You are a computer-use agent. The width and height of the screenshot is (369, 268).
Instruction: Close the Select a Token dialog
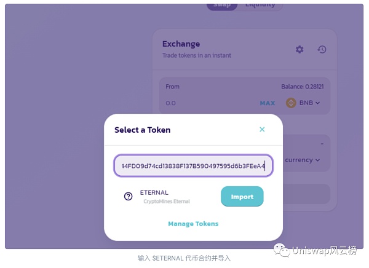262,130
